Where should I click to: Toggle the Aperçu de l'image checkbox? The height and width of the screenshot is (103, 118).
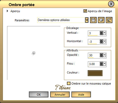click(85, 11)
